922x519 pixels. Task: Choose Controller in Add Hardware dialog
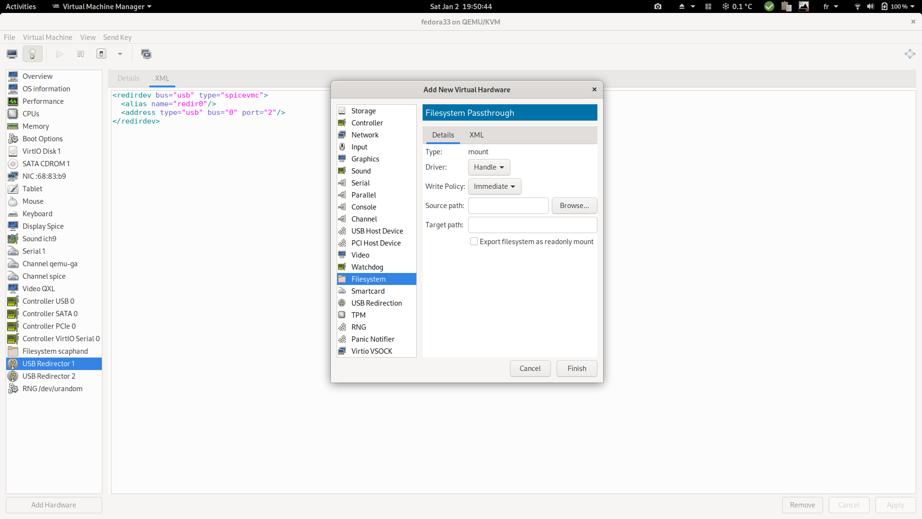click(x=376, y=123)
